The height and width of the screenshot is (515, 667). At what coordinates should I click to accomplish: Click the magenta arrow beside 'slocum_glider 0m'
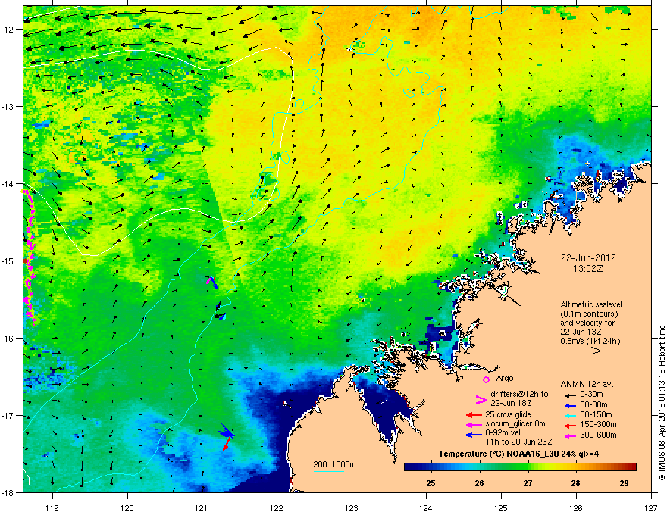click(x=474, y=424)
